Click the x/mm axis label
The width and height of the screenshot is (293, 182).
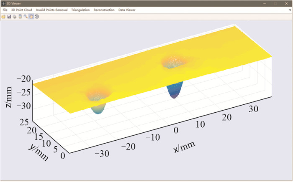tap(183, 147)
